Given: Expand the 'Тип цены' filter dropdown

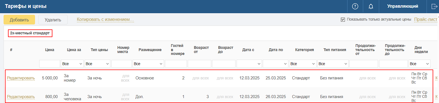Looking at the screenshot, I should [97, 64].
